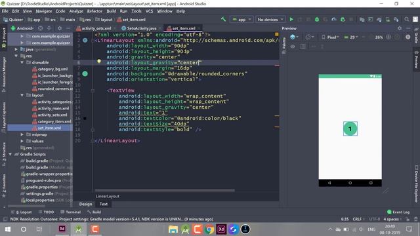This screenshot has height=236, width=420.
Task: Open the Android project view dropdown
Action: coord(22,28)
